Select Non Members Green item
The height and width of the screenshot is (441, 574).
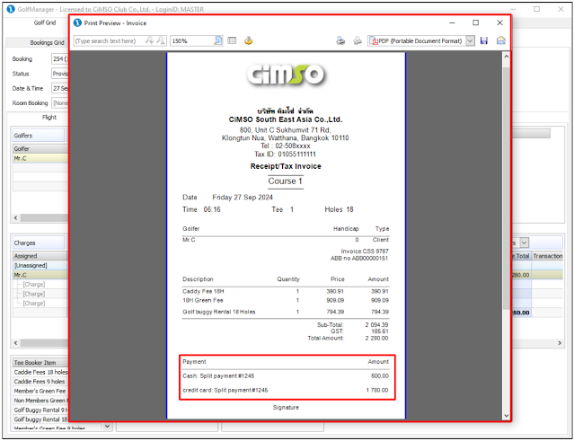click(x=40, y=401)
